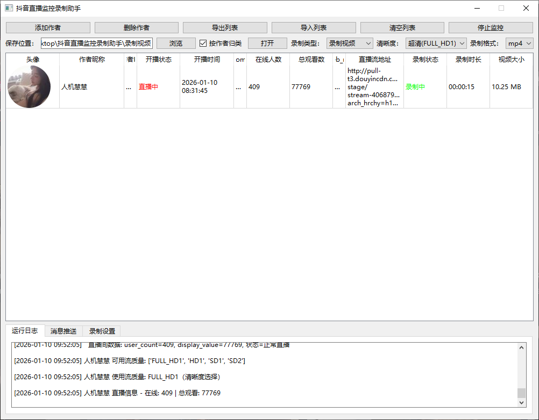This screenshot has width=539, height=420.
Task: Click the 在线人数 column header
Action: pos(268,60)
